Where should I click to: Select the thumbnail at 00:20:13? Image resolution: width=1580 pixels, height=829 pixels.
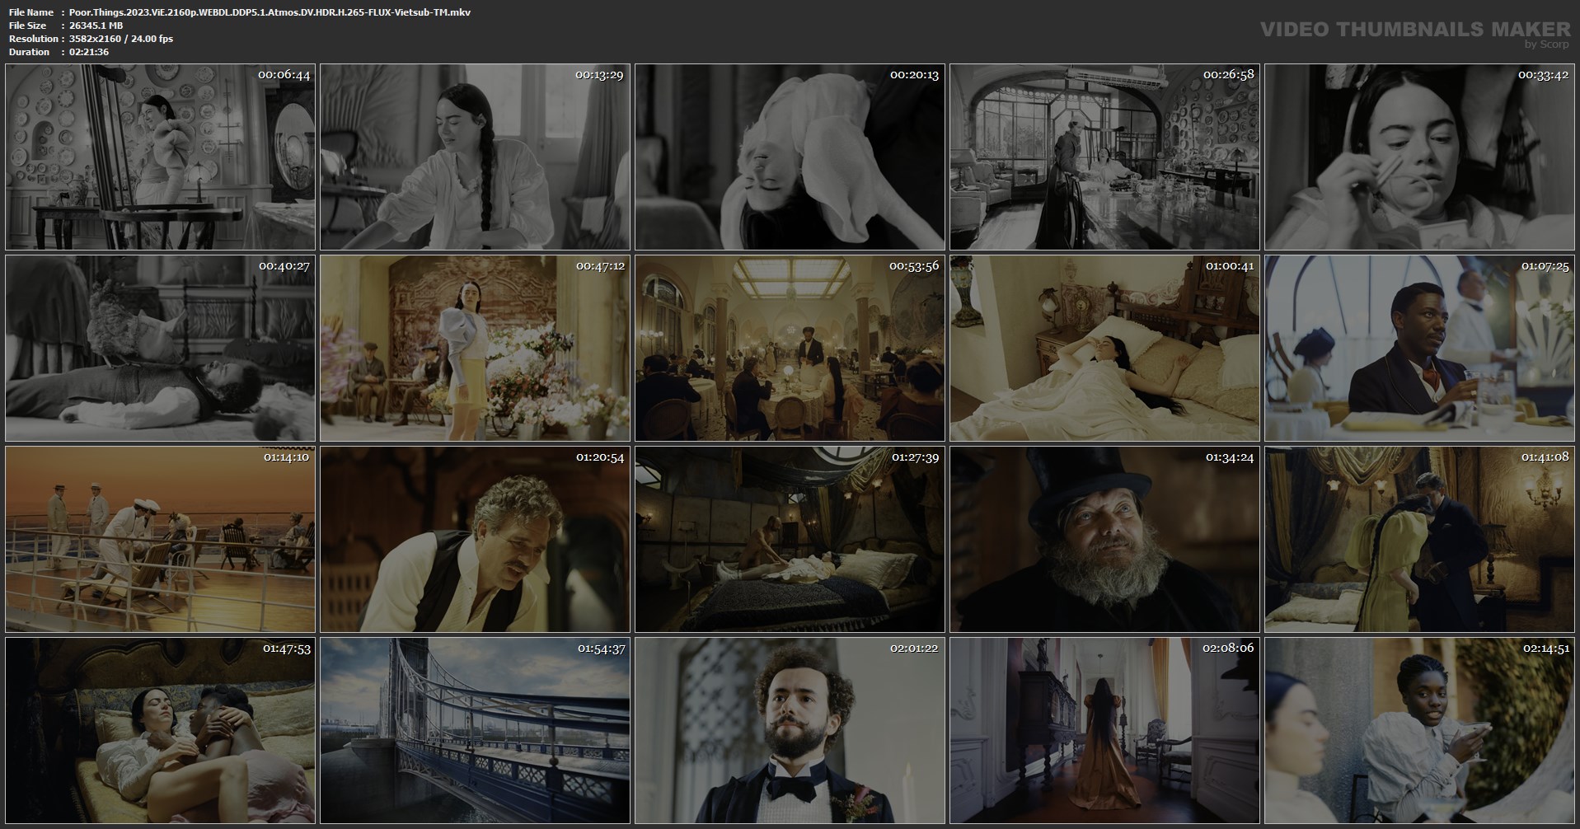tap(790, 157)
